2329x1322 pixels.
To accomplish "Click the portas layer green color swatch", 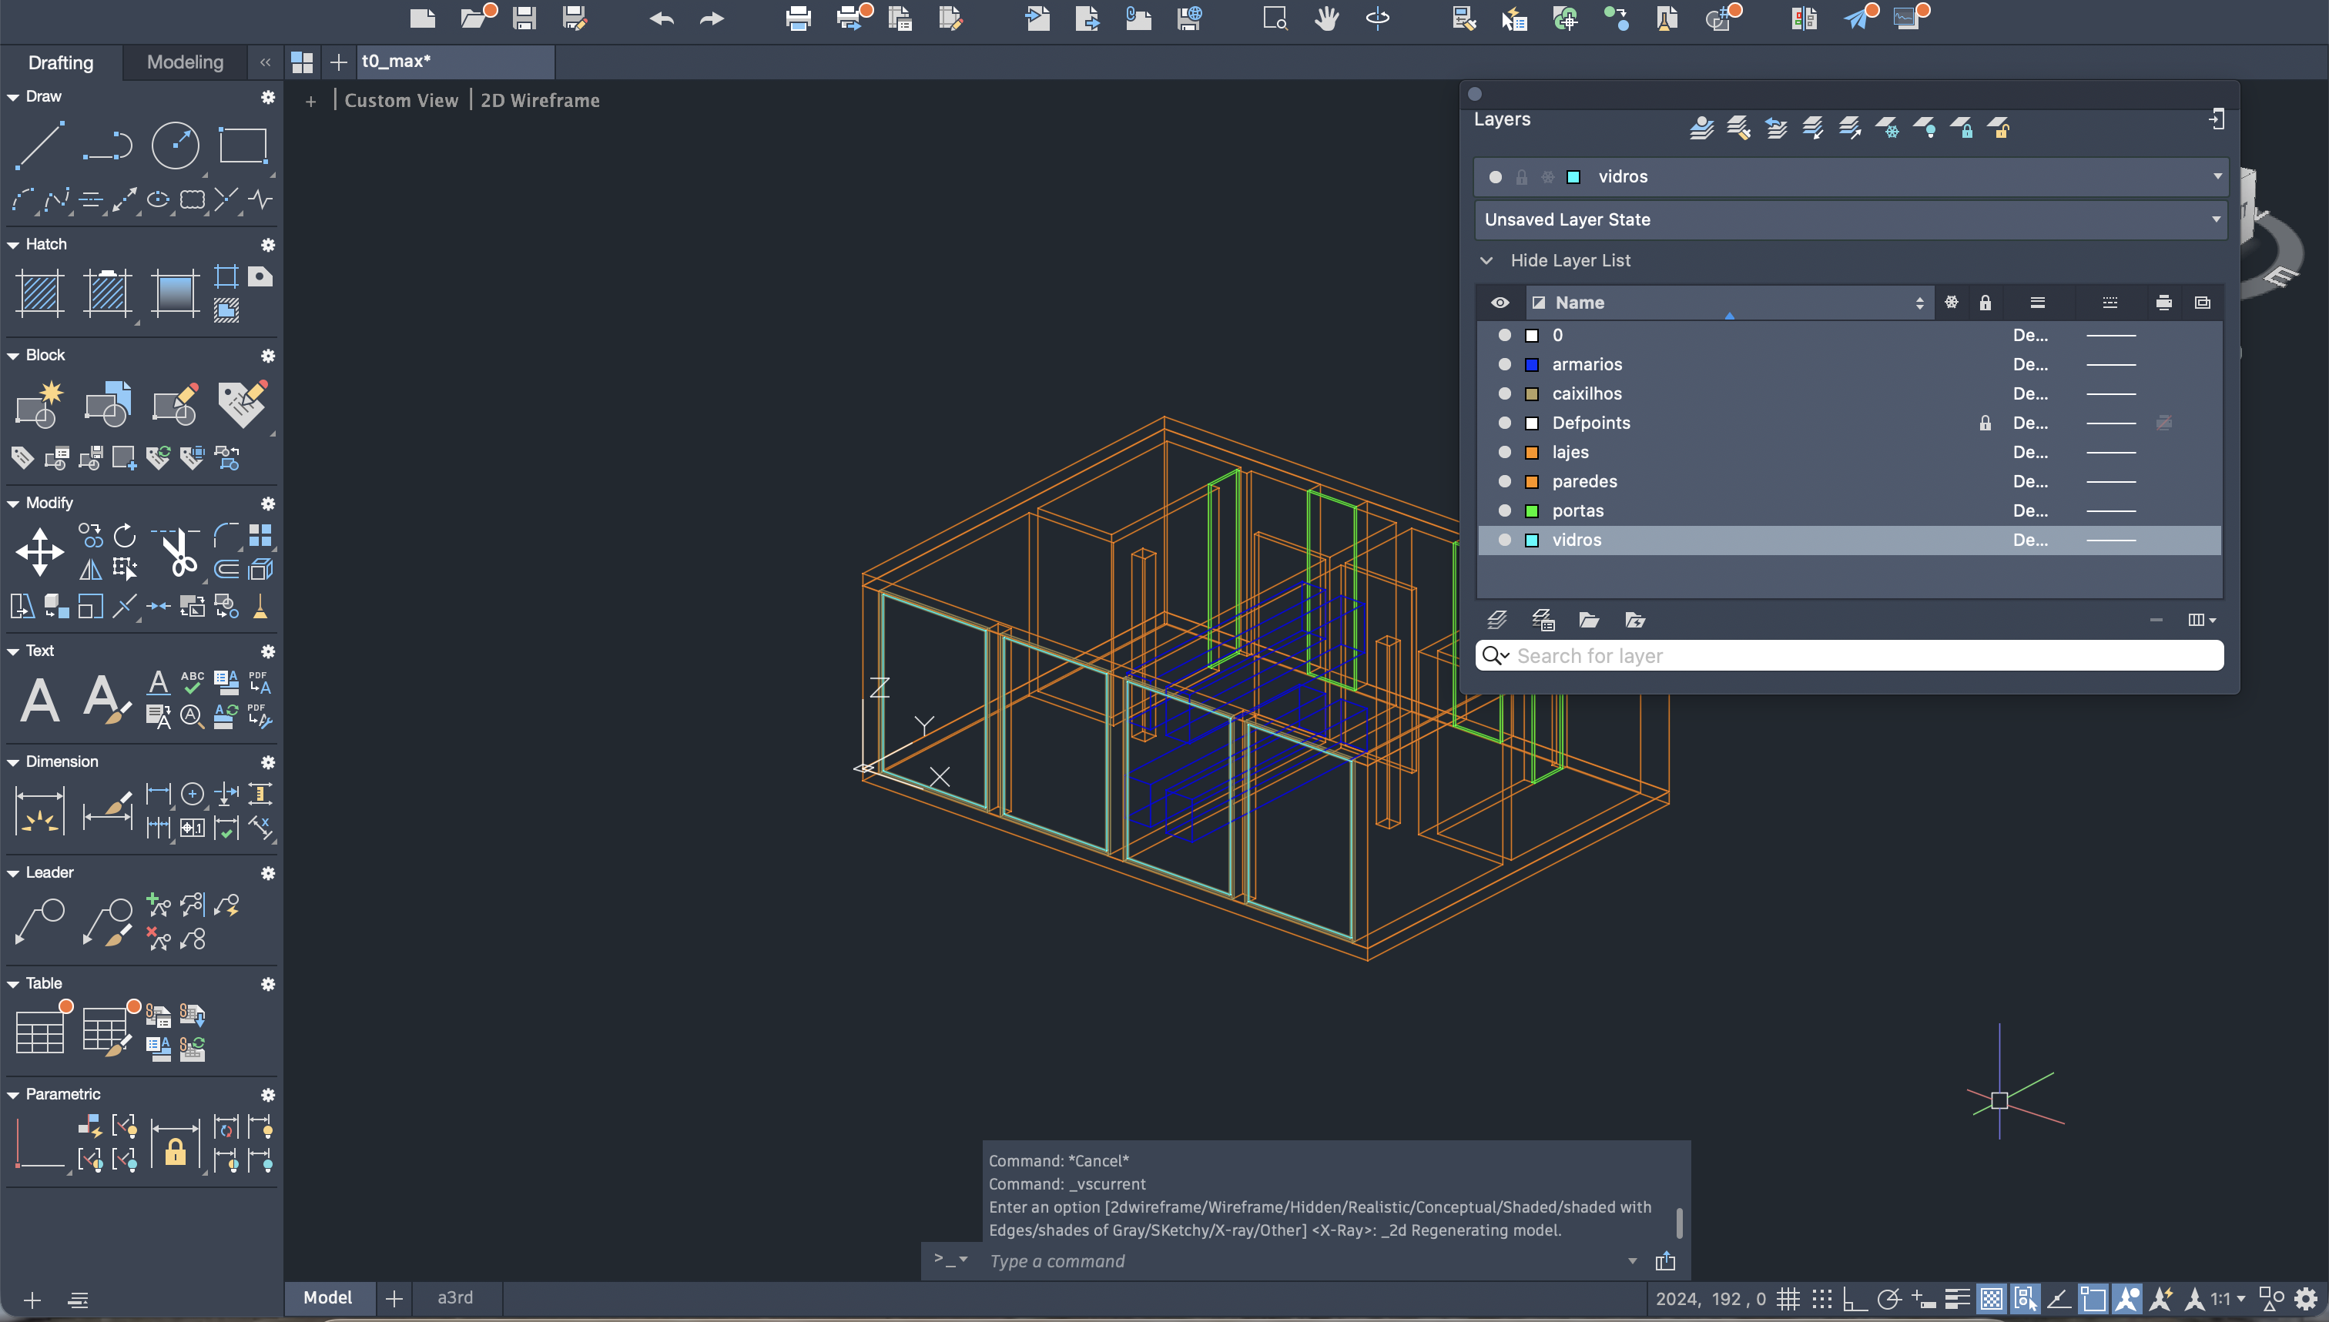I will coord(1532,510).
